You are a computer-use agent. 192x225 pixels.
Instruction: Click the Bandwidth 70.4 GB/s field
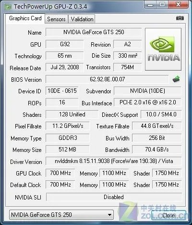(157, 150)
